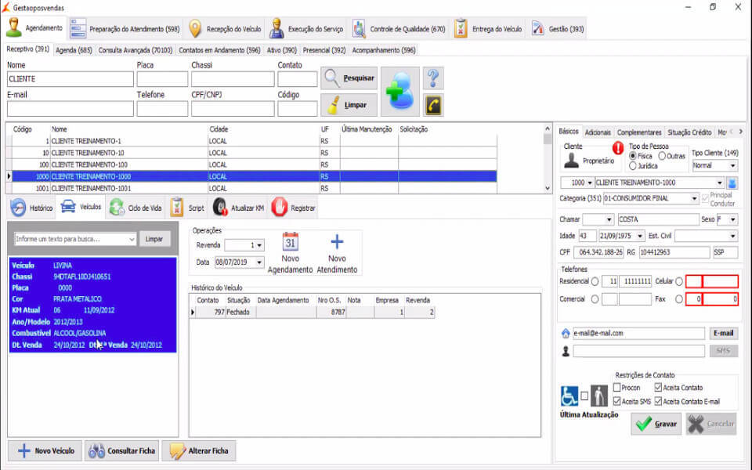This screenshot has width=752, height=470.
Task: Click the Novo Veículo button
Action: pyautogui.click(x=45, y=451)
